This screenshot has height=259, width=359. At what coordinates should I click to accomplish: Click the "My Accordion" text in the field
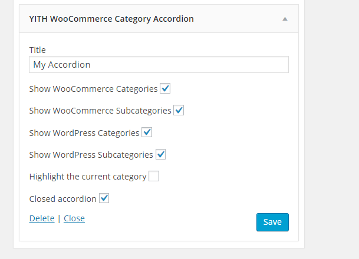click(x=62, y=65)
